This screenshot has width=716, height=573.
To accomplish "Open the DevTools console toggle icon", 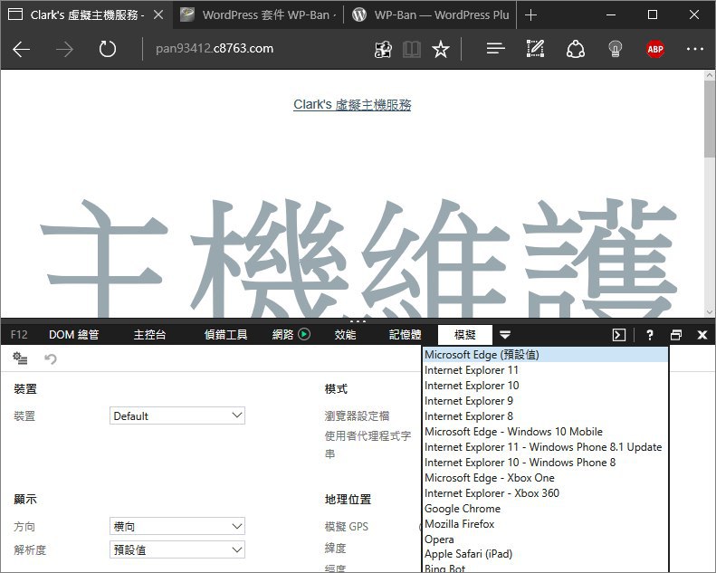I will tap(619, 334).
